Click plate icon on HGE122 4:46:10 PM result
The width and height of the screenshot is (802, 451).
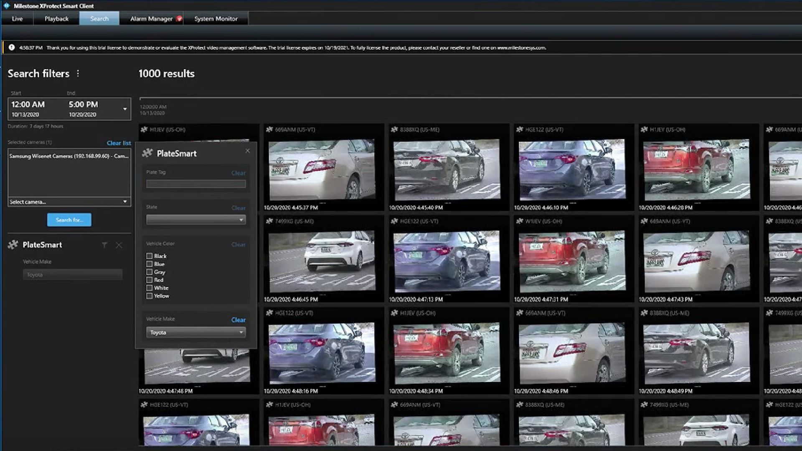point(520,129)
